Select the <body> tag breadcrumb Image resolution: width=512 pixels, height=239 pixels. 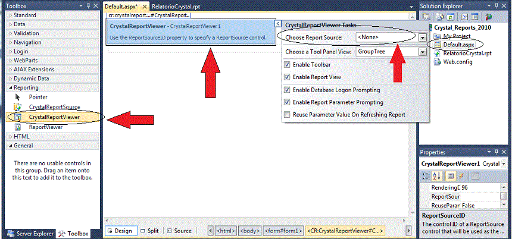point(250,231)
